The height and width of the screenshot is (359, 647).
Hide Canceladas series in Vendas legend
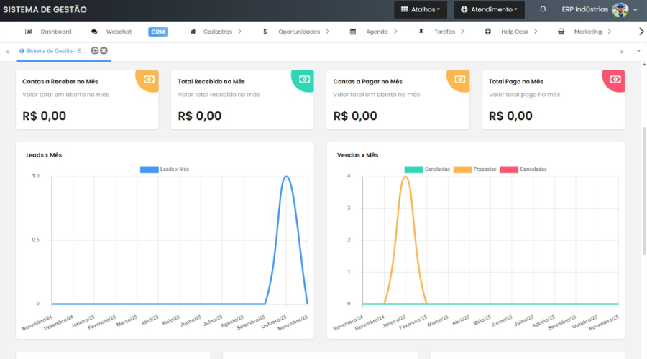pyautogui.click(x=523, y=169)
